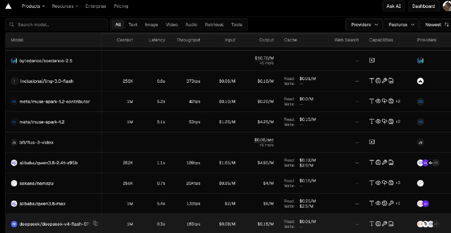The height and width of the screenshot is (233, 451).
Task: Show +5 more pricing for flux-3-video
Action: 266,145
